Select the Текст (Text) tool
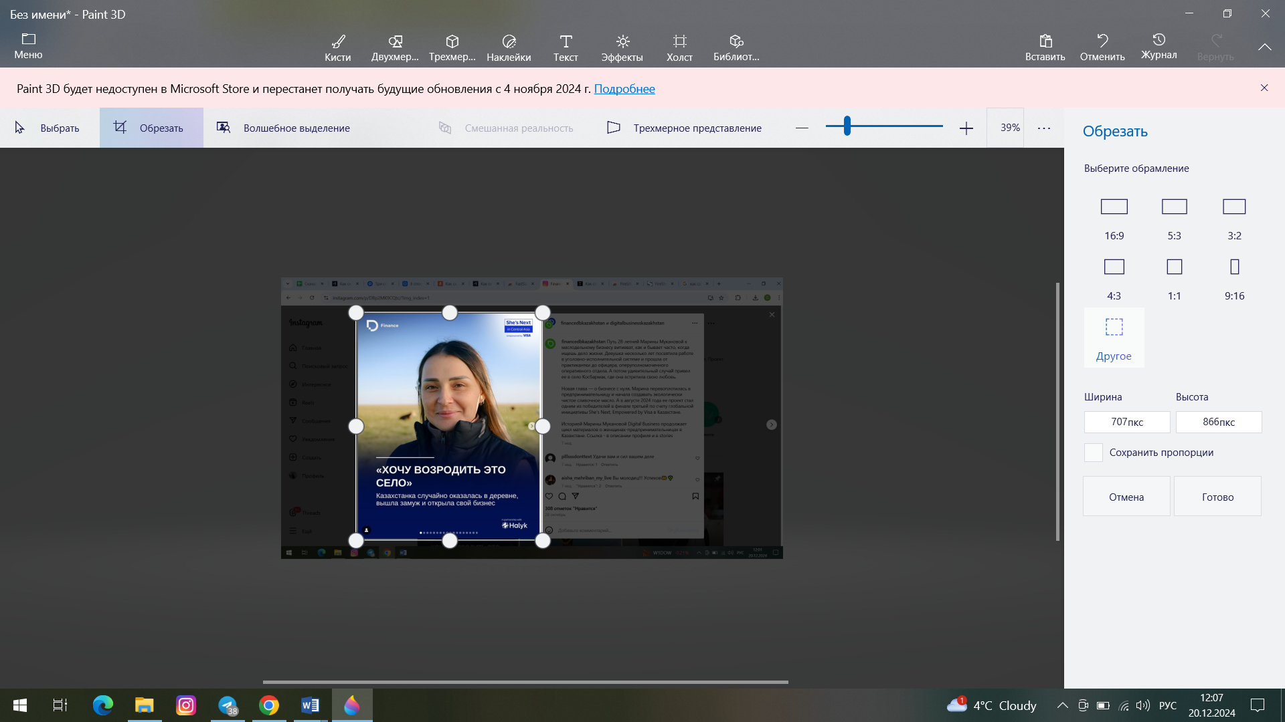The width and height of the screenshot is (1285, 722). pos(566,48)
